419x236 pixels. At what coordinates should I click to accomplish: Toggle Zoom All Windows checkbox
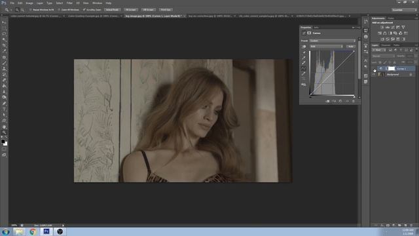click(59, 10)
